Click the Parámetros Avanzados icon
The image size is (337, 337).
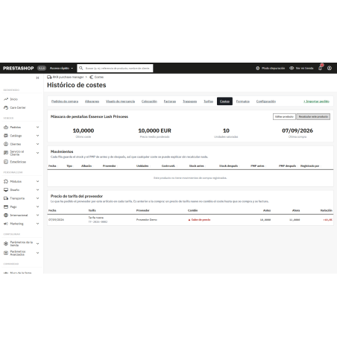[6, 253]
